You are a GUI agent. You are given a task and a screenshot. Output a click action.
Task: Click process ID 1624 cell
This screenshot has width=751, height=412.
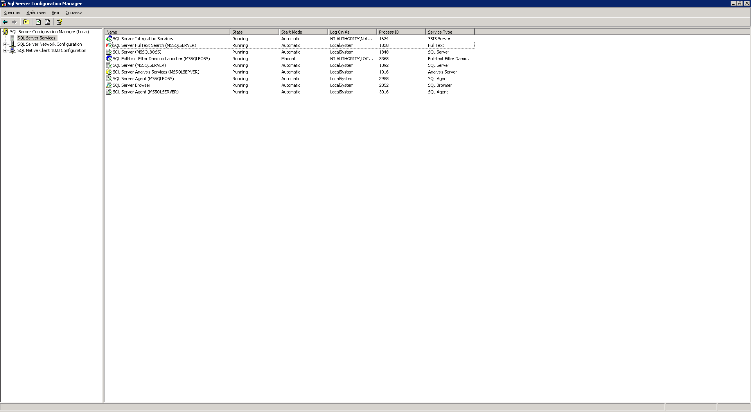(x=384, y=39)
